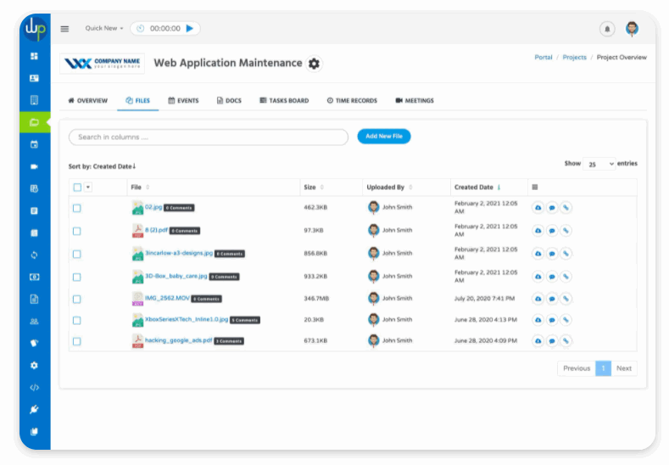Click the company logo image
Image resolution: width=669 pixels, height=465 pixels.
pos(102,64)
